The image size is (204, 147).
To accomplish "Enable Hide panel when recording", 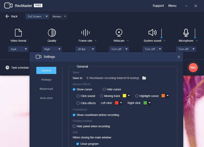I will click(x=74, y=126).
